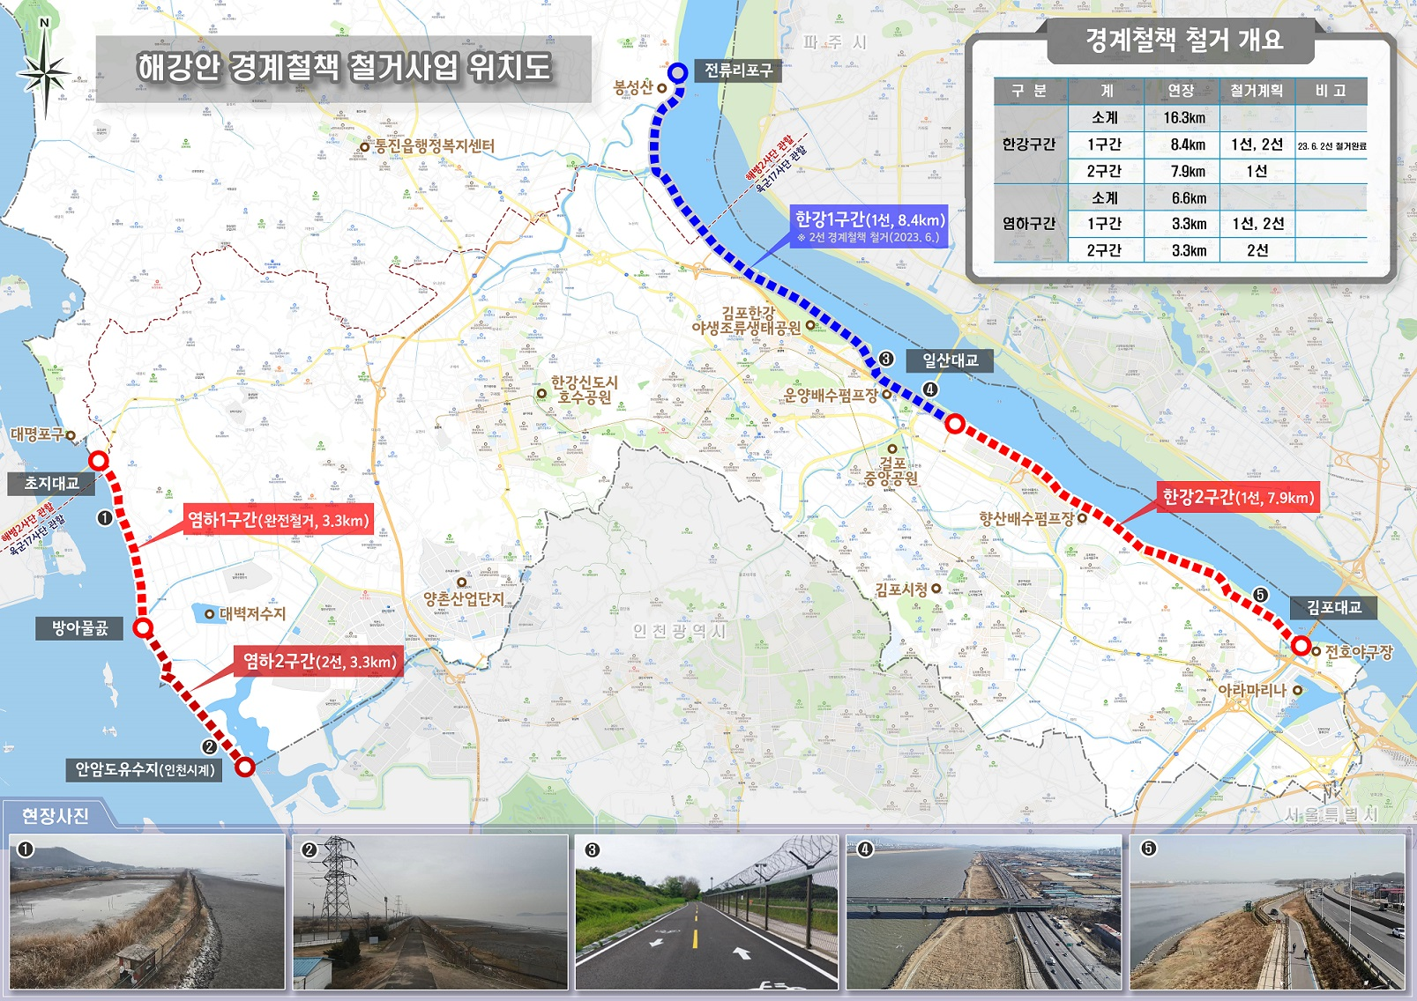Open site photo 1 thumbnail
The image size is (1417, 1001).
(x=147, y=912)
